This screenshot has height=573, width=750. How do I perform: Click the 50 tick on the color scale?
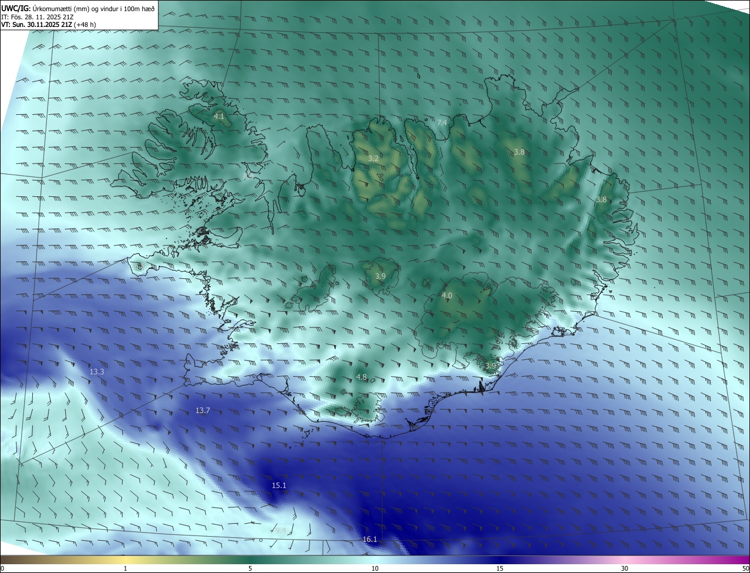click(746, 568)
